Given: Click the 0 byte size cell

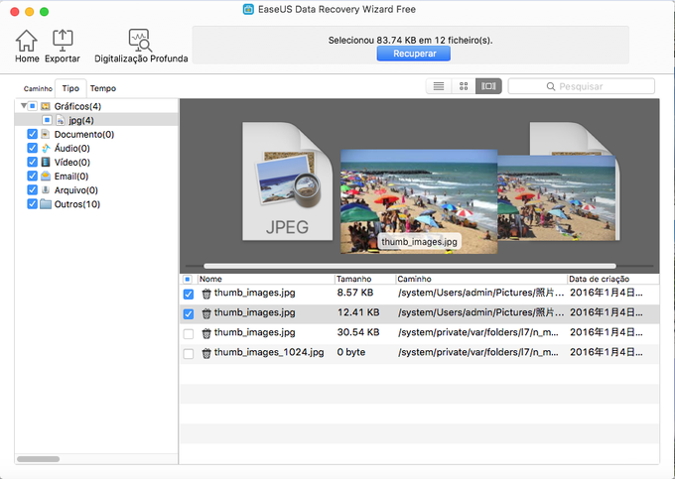Looking at the screenshot, I should [351, 352].
